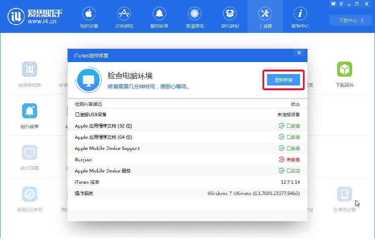The image size is (375, 247).
Task: Close the iTunes组件修复 dialog
Action: pos(299,52)
